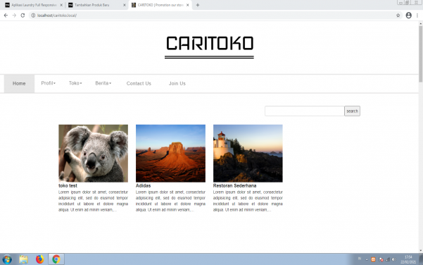Close the Aplikasi Laundry tab
The width and height of the screenshot is (423, 265).
[x=61, y=5]
